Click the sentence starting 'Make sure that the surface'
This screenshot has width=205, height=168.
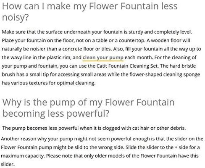click(x=97, y=32)
